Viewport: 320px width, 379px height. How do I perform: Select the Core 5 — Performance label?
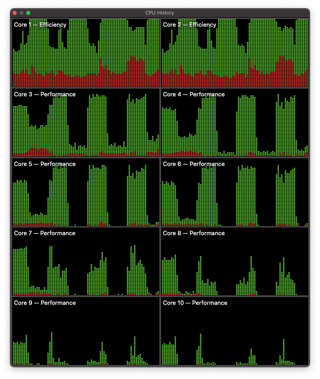pos(45,164)
